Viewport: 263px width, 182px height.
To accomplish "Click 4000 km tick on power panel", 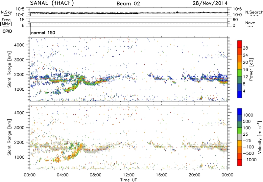I will (x=19, y=45).
